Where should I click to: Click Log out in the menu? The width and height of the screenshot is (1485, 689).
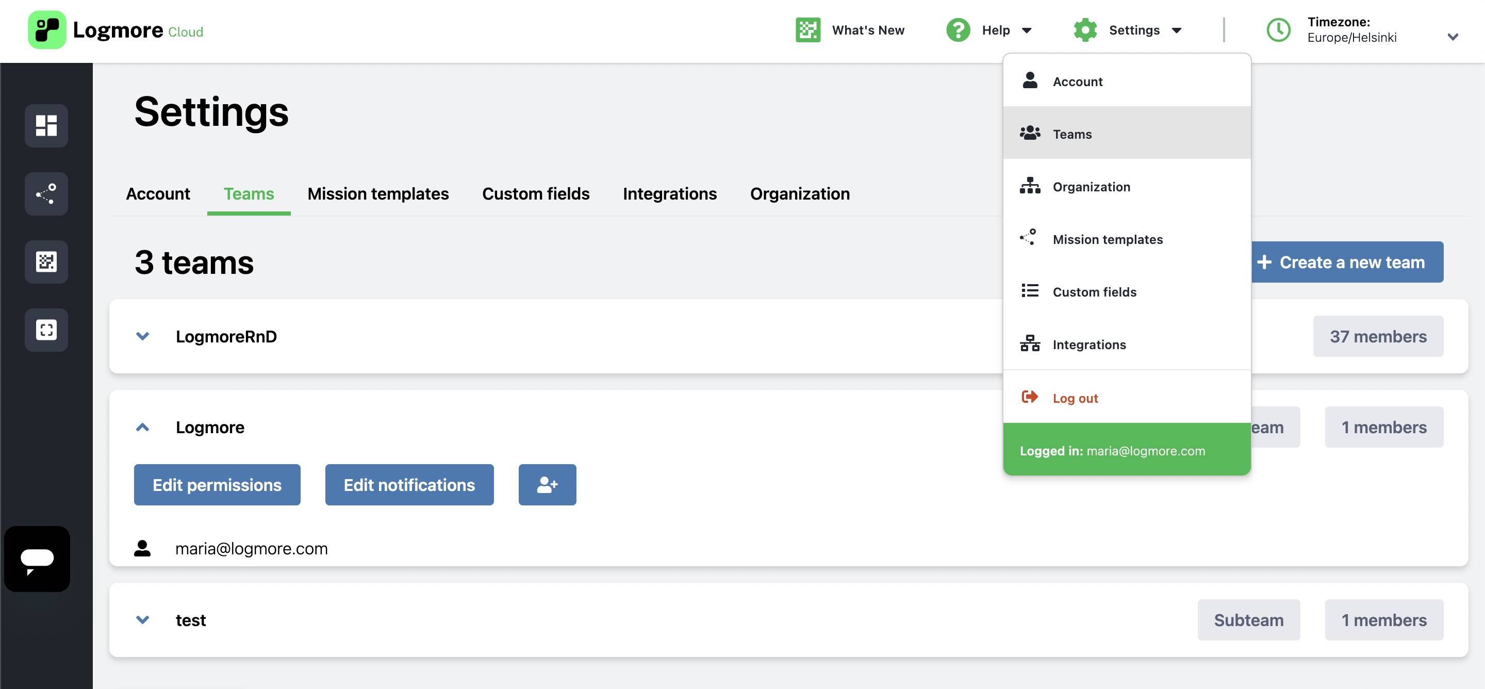point(1075,399)
